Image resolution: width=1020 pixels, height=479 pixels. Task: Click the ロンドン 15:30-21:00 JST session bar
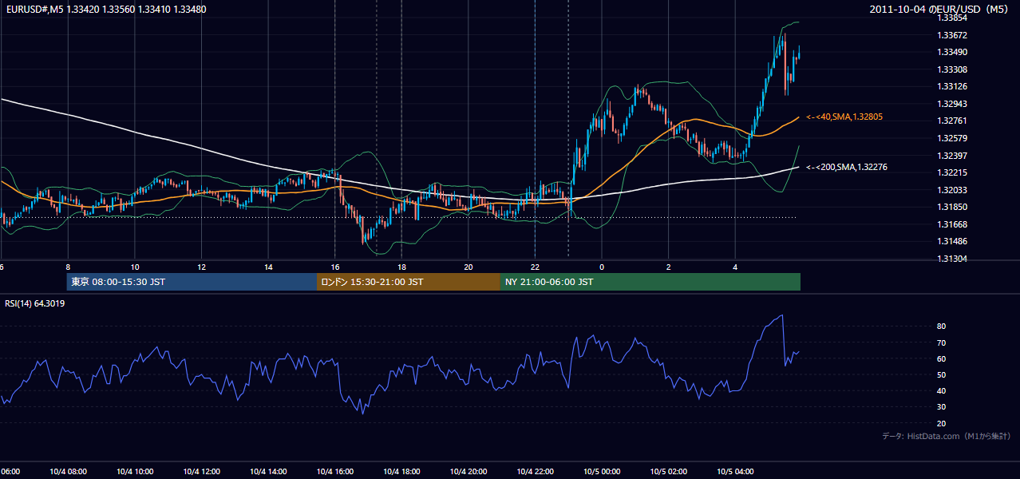point(409,282)
